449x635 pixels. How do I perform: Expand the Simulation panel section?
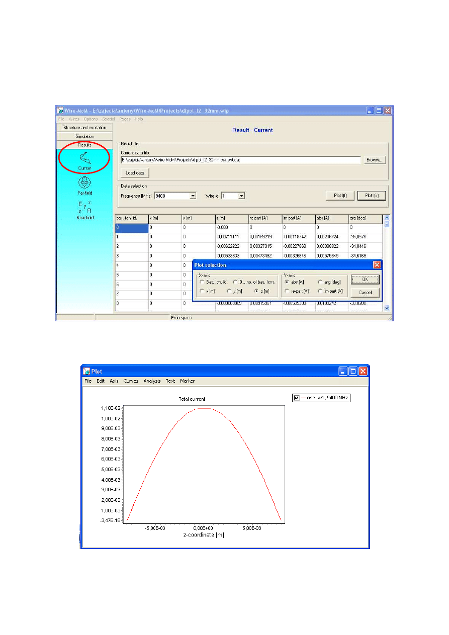pyautogui.click(x=84, y=136)
